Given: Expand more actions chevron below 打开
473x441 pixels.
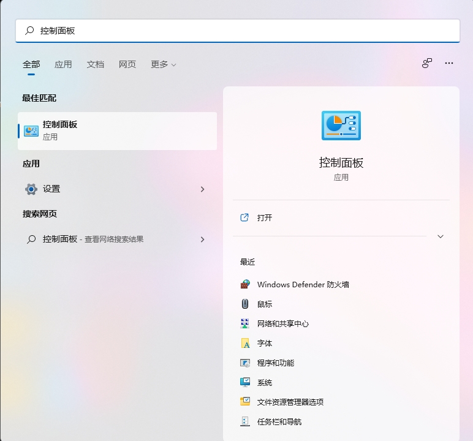Looking at the screenshot, I should point(440,236).
